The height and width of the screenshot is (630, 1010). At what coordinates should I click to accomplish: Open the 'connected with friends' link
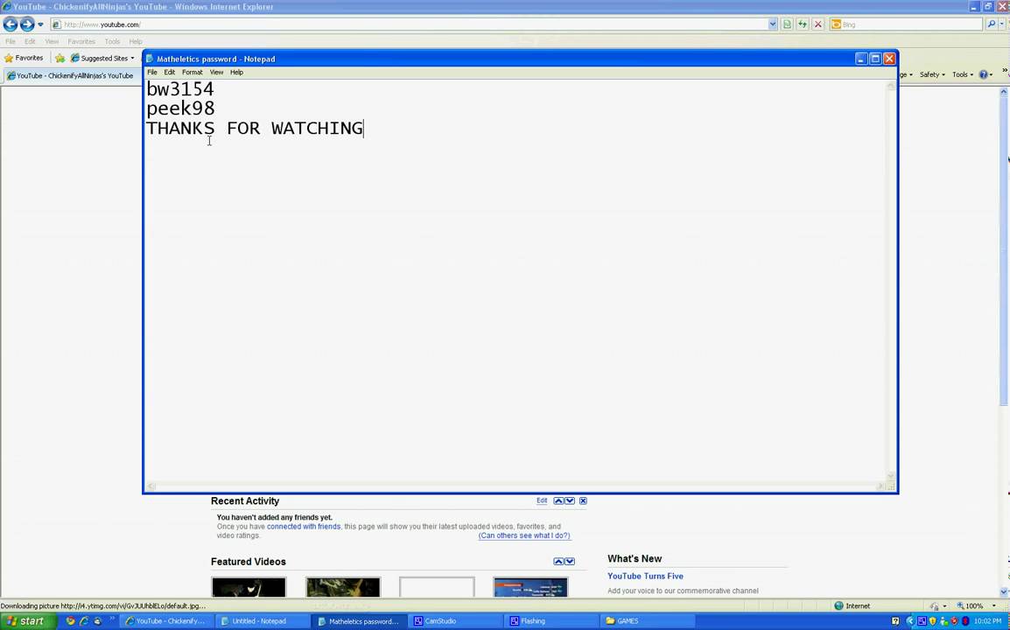pos(304,526)
